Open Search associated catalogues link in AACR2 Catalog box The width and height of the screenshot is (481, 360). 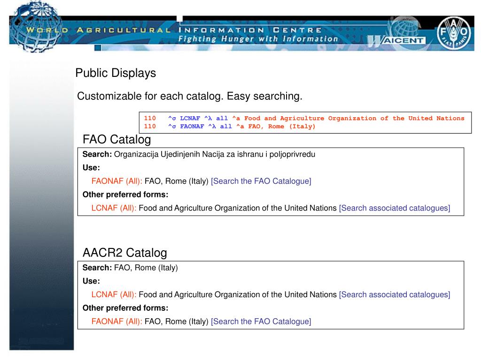(x=395, y=294)
